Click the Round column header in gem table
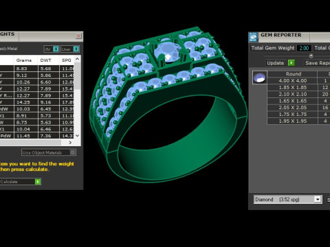This screenshot has width=330, height=247. pyautogui.click(x=294, y=74)
